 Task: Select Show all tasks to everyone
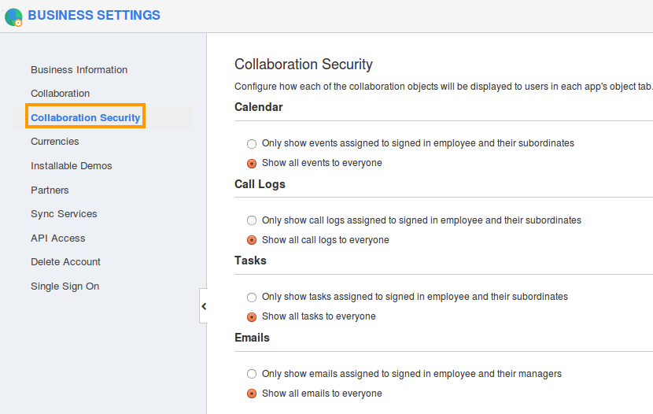click(252, 317)
